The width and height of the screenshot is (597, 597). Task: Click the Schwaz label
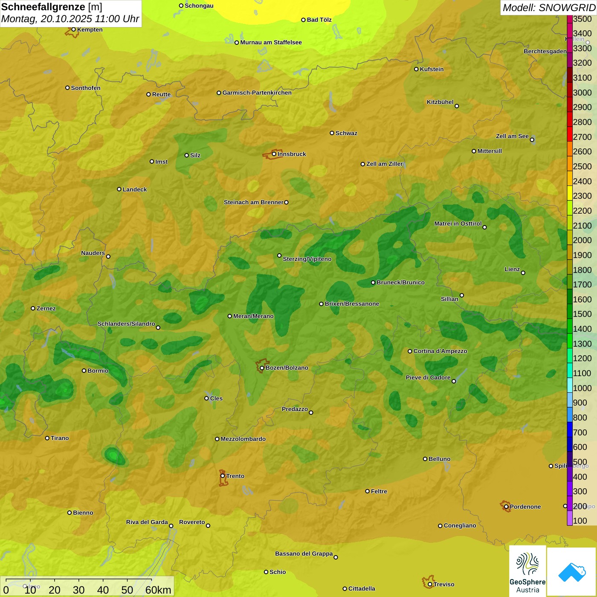point(346,133)
